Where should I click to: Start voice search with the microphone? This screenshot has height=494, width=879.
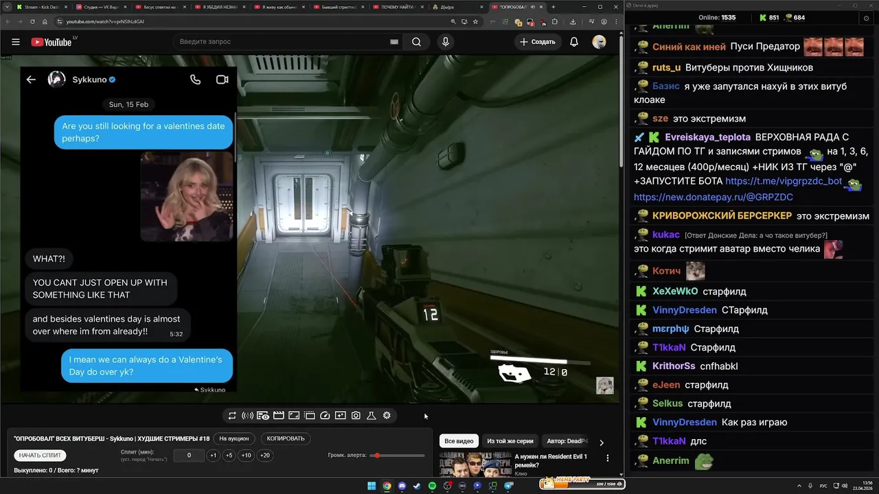(x=446, y=42)
